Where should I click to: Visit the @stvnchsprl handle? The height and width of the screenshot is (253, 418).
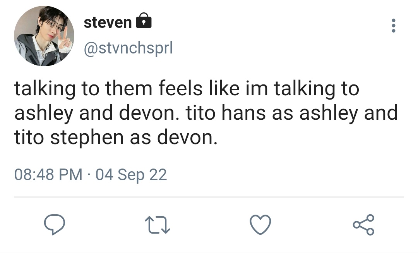point(128,48)
